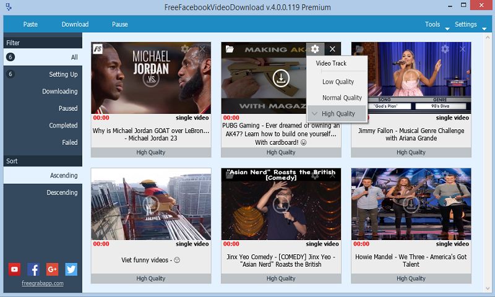Click the scrollbar up arrow
This screenshot has width=495, height=297.
[x=488, y=38]
